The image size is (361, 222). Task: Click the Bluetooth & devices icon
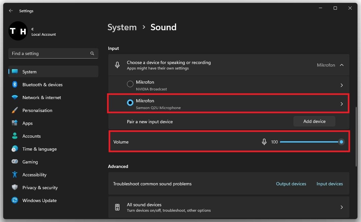(x=15, y=85)
